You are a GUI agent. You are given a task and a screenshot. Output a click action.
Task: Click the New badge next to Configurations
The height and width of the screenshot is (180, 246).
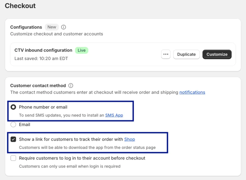click(52, 27)
